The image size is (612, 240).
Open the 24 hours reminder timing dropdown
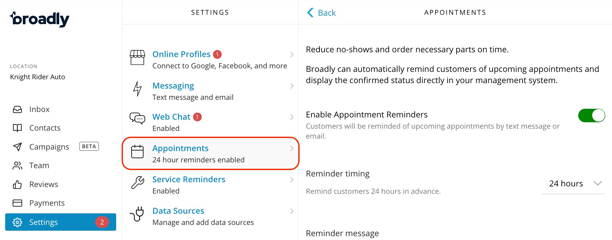574,184
